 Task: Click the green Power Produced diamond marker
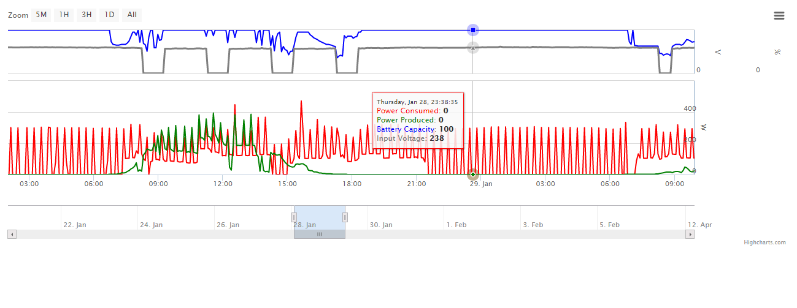pos(472,175)
